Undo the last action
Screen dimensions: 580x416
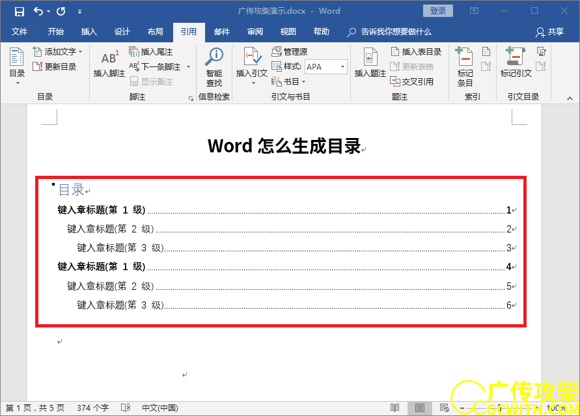click(38, 12)
